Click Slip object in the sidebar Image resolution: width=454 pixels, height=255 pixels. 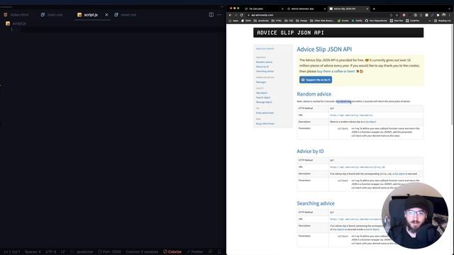click(262, 93)
